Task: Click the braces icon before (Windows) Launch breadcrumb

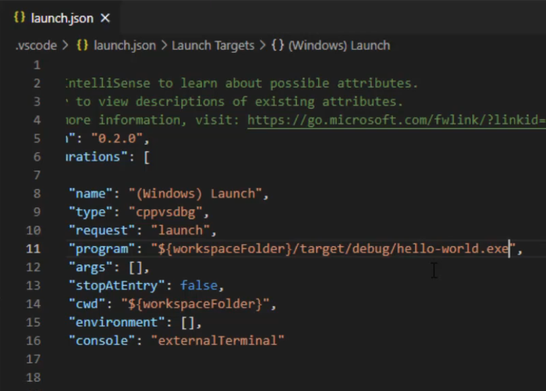Action: 278,45
